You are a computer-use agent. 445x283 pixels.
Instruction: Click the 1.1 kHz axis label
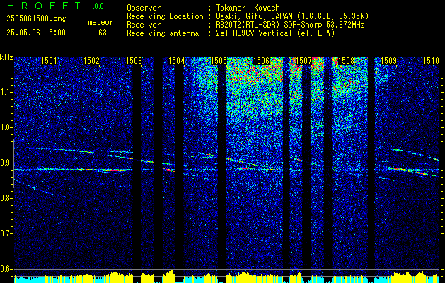(6, 92)
